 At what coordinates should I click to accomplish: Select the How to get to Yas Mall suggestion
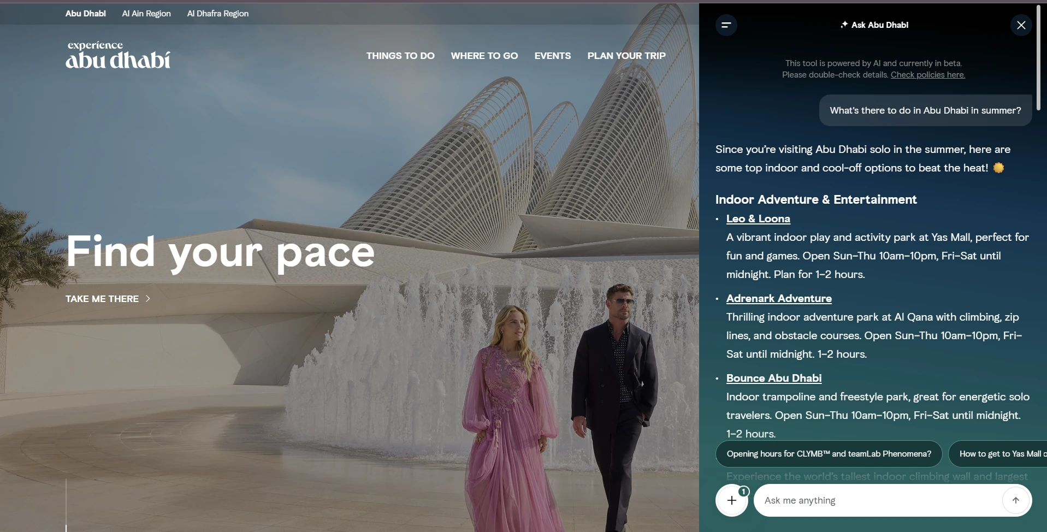tap(998, 454)
